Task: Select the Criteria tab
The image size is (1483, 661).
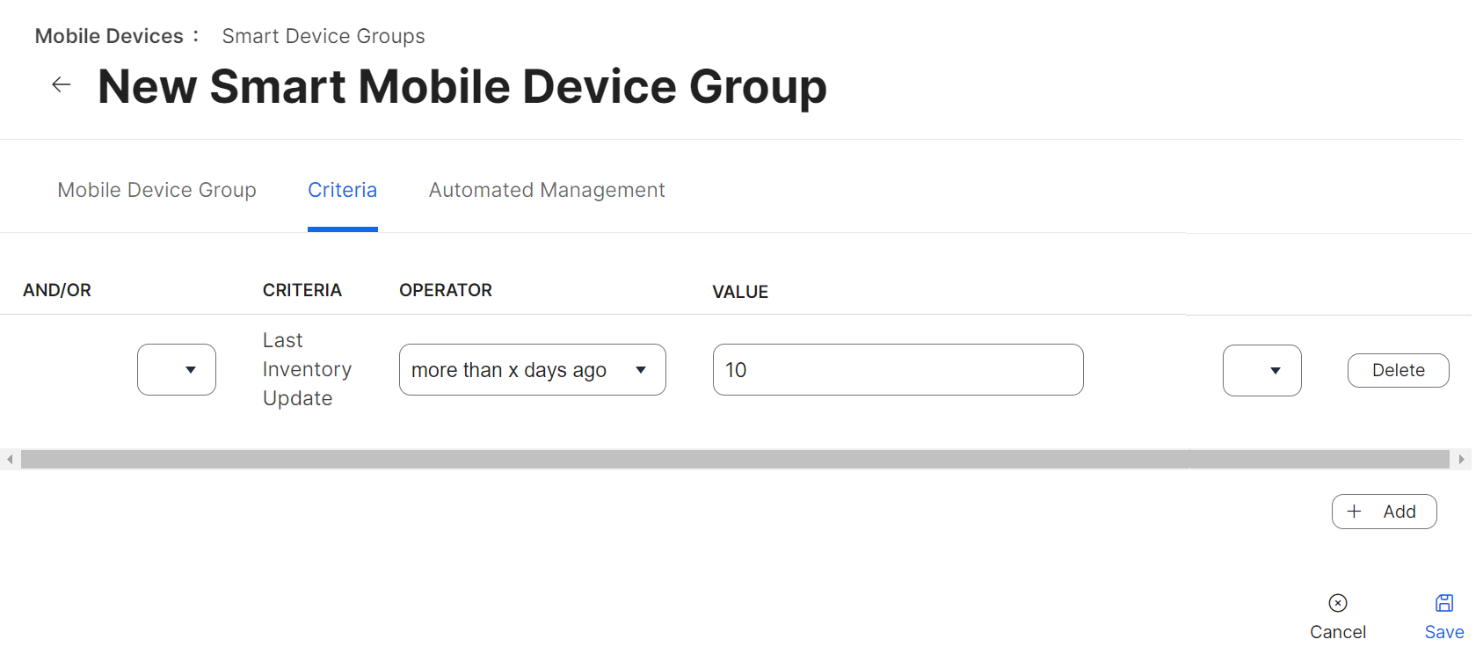Action: coord(342,190)
